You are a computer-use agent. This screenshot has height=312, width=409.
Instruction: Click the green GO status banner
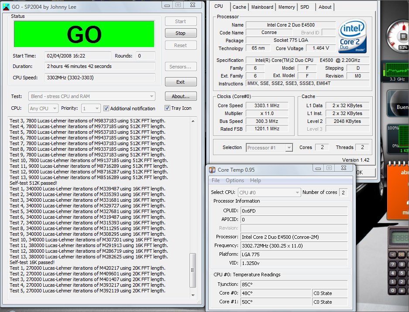(84, 34)
